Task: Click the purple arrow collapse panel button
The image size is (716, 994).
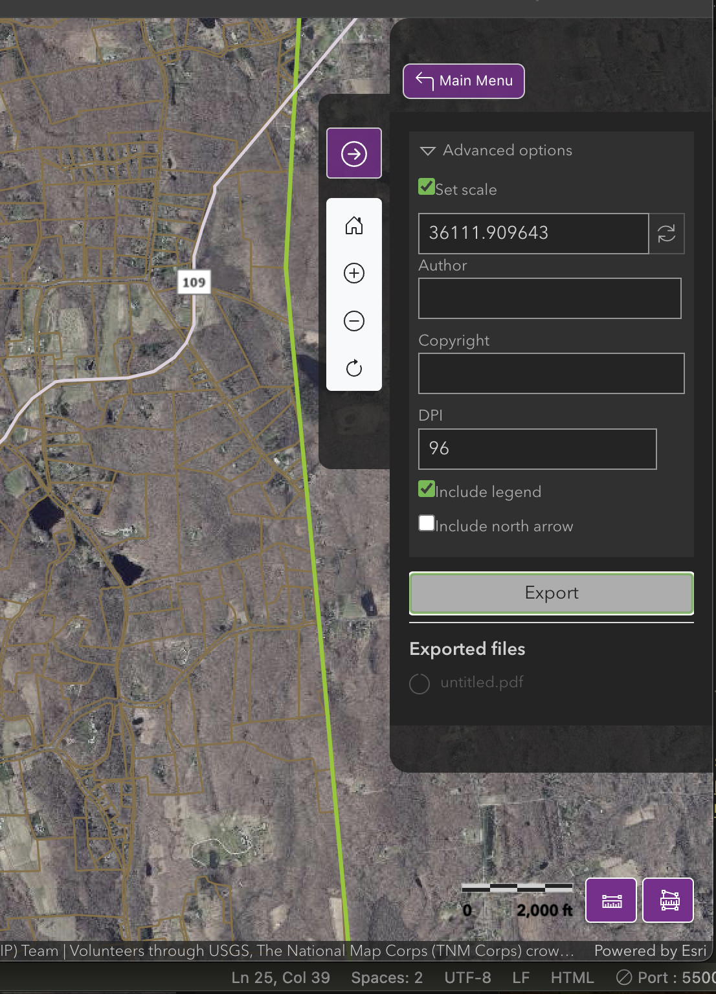Action: [x=354, y=153]
